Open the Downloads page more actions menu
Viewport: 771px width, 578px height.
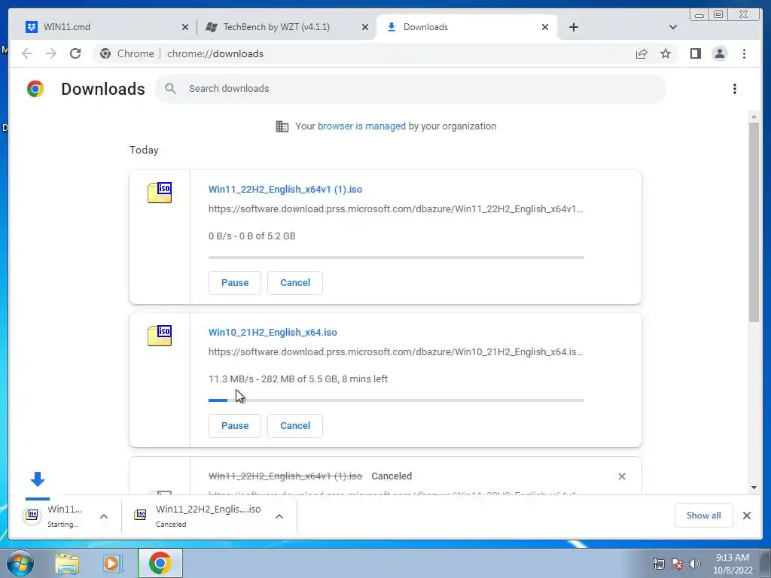(x=735, y=89)
